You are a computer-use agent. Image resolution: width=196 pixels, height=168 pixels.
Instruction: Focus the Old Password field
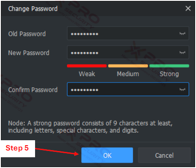[128, 34]
